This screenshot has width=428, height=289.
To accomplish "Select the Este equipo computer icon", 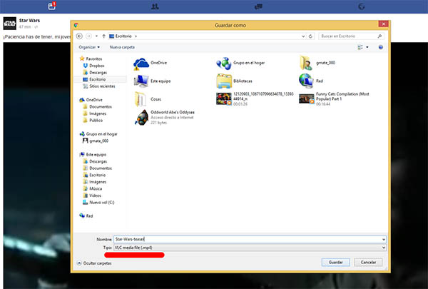I will pyautogui.click(x=141, y=81).
